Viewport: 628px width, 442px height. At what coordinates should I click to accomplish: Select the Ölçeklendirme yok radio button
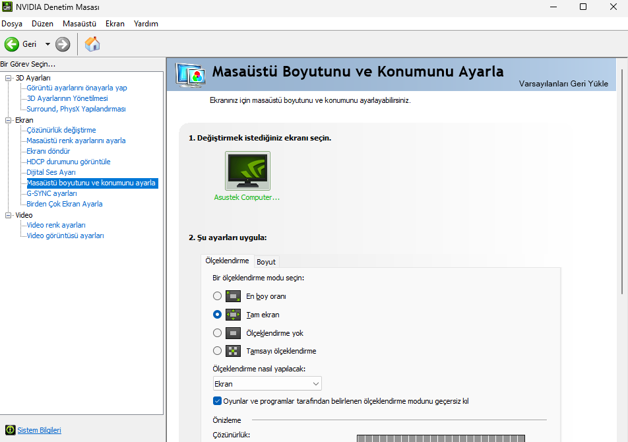pyautogui.click(x=218, y=333)
